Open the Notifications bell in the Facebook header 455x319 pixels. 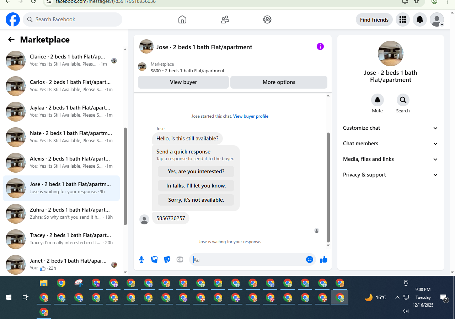pyautogui.click(x=420, y=19)
